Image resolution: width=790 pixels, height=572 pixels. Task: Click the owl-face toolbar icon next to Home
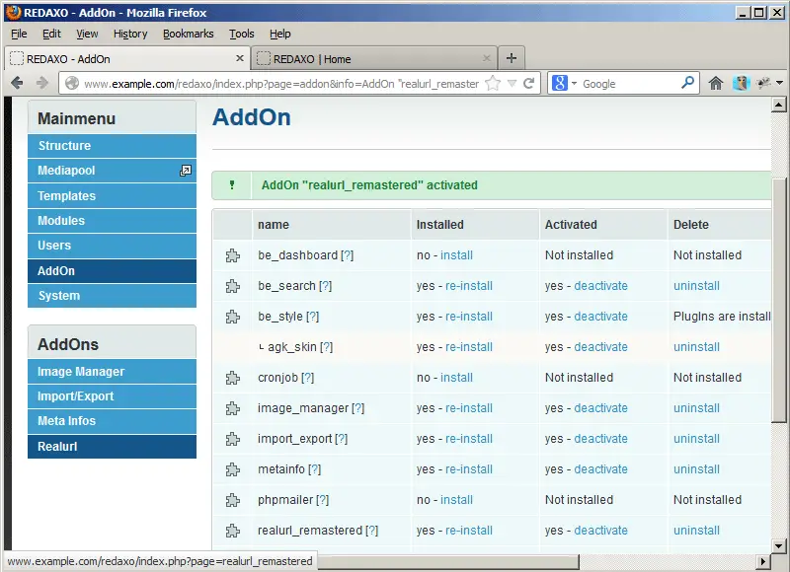coord(742,83)
